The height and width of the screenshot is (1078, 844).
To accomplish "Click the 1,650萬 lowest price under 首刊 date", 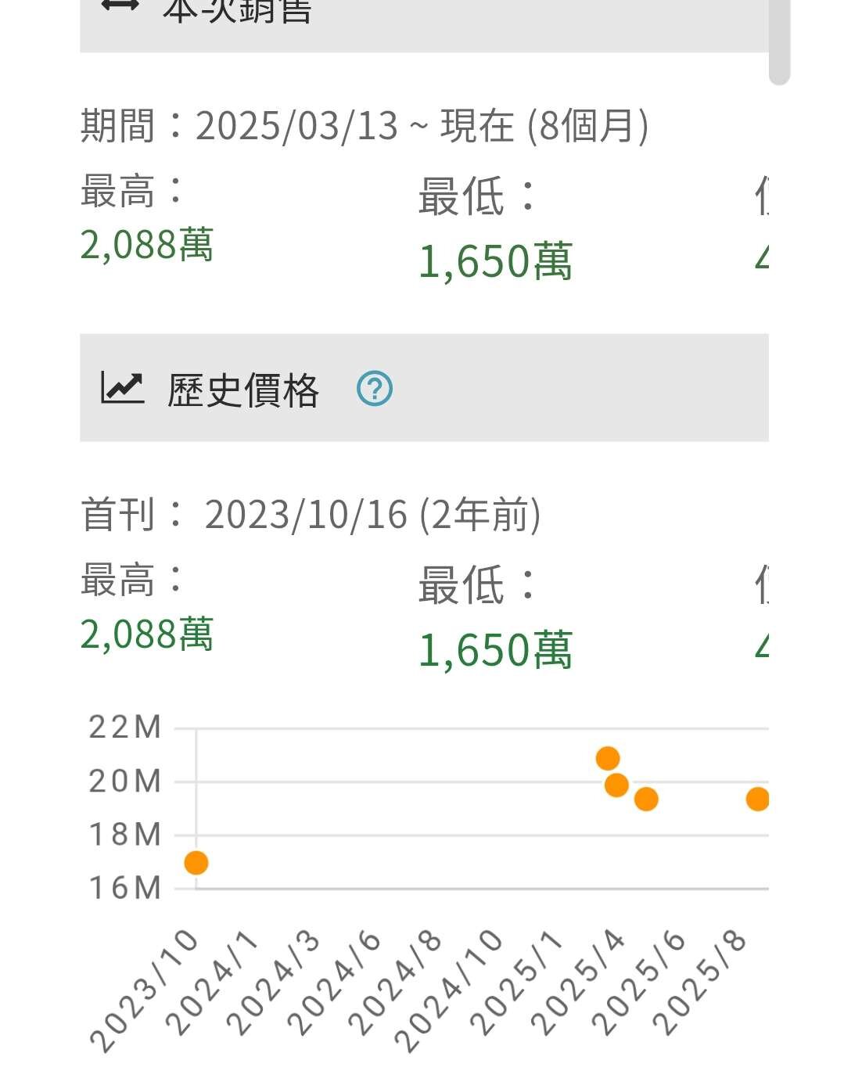I will 495,650.
